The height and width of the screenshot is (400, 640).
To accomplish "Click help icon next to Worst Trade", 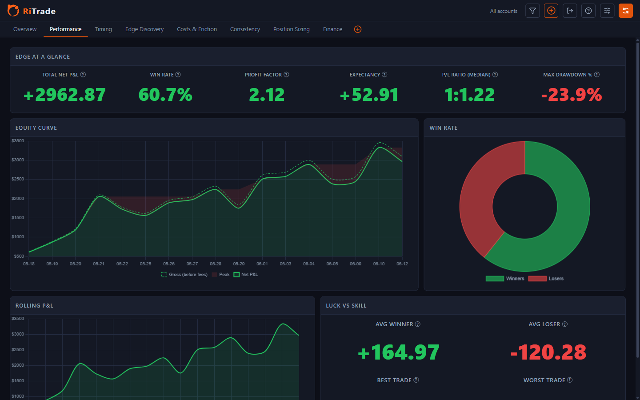I will click(x=570, y=380).
